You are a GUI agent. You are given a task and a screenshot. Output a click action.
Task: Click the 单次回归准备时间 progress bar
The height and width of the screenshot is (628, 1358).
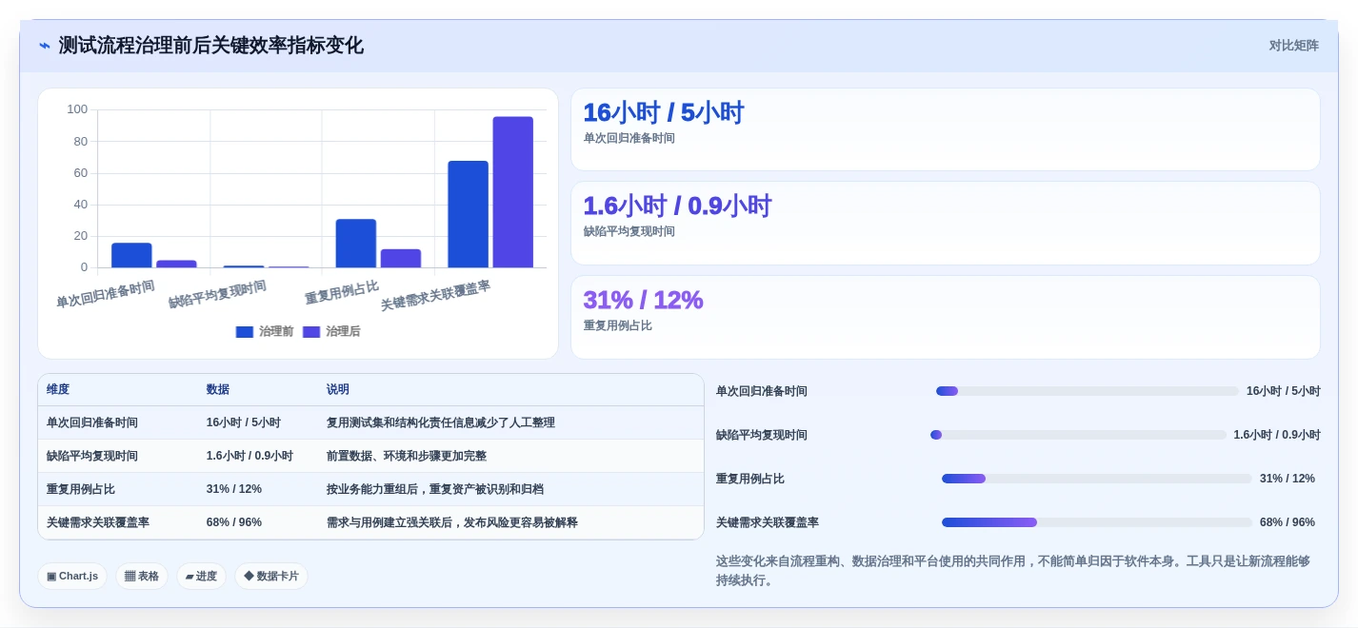pos(1088,391)
